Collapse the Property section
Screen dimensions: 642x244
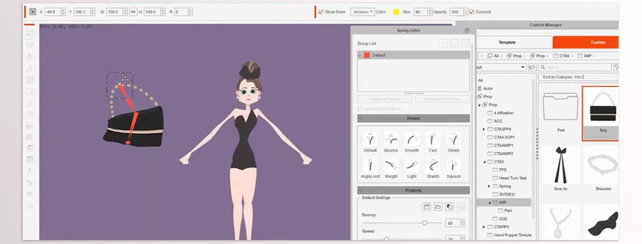tap(360, 190)
